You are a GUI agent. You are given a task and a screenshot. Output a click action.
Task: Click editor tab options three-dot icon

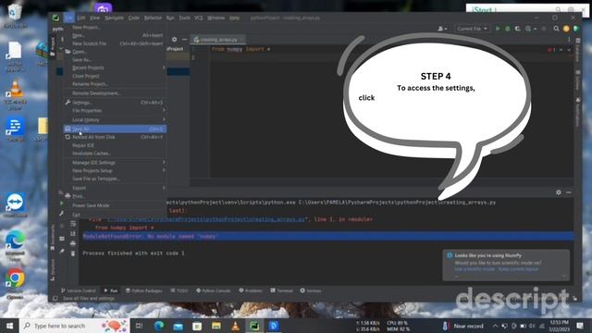569,39
